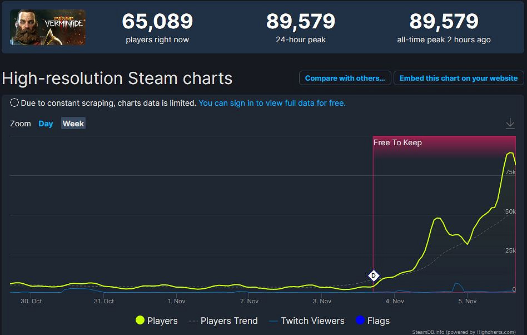This screenshot has width=527, height=335.
Task: Click the chart download/export icon
Action: [x=510, y=123]
